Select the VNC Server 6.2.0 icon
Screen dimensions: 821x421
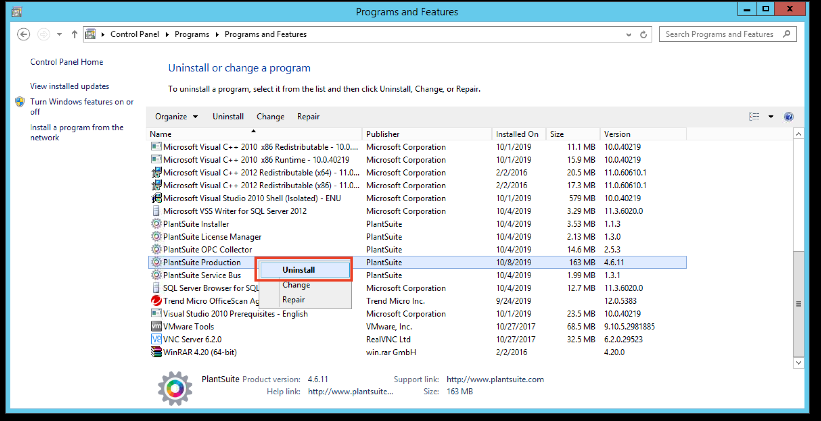click(x=156, y=339)
